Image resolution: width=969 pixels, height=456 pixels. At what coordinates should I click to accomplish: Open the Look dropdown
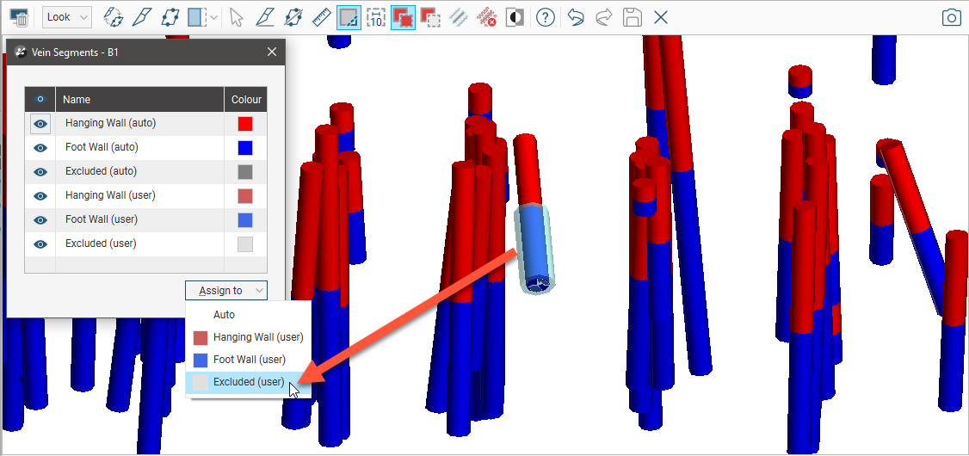(67, 17)
